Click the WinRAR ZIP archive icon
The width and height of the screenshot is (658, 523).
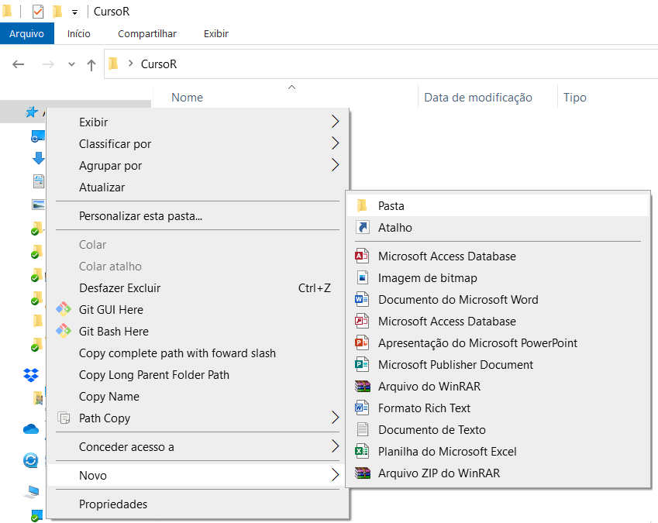click(x=362, y=473)
